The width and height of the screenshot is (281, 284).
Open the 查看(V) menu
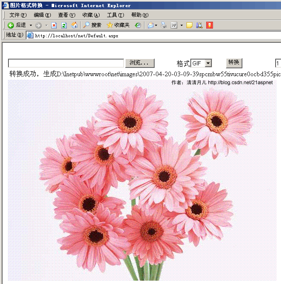click(x=67, y=15)
